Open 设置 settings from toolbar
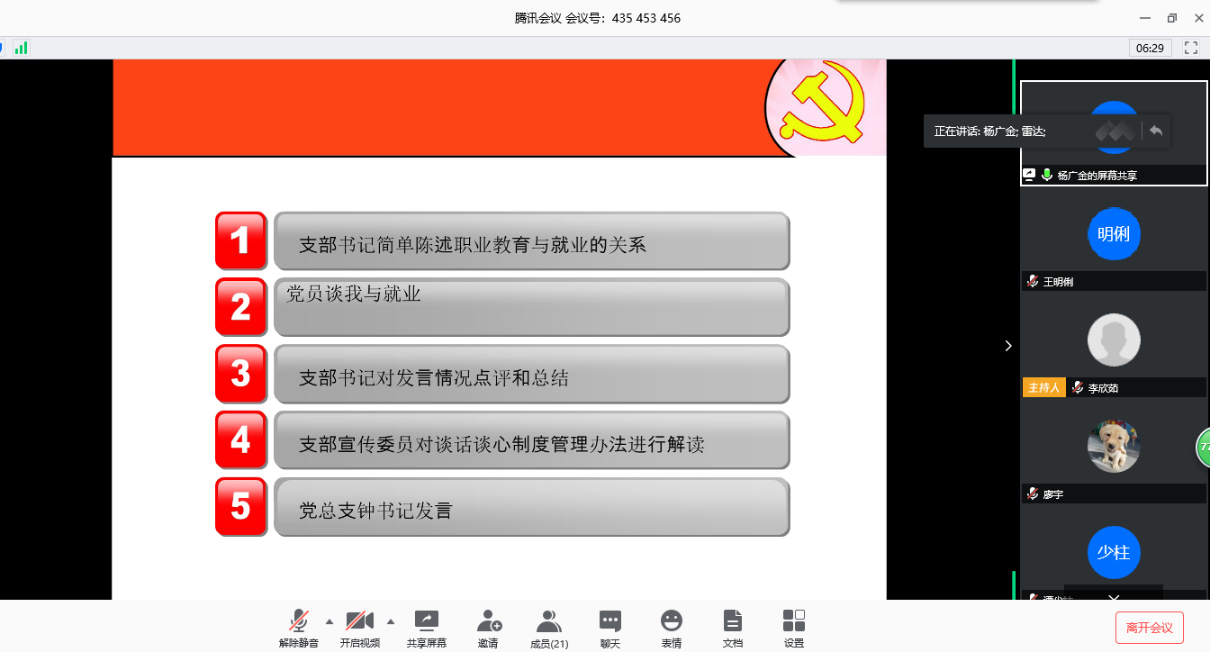Image resolution: width=1210 pixels, height=652 pixels. click(793, 621)
